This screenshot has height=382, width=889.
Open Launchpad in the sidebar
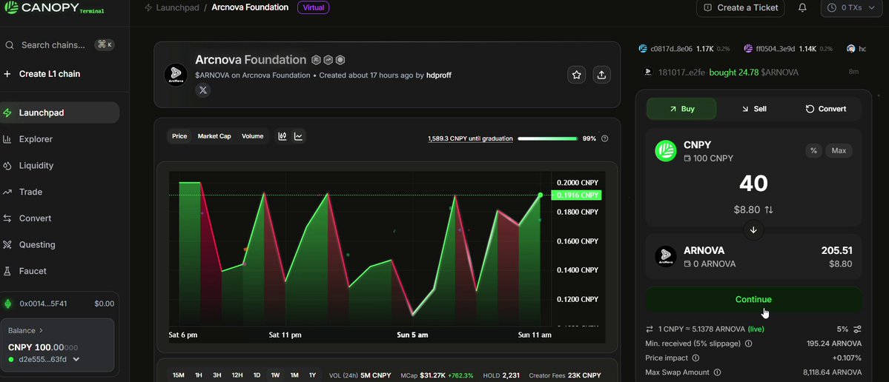pos(60,113)
